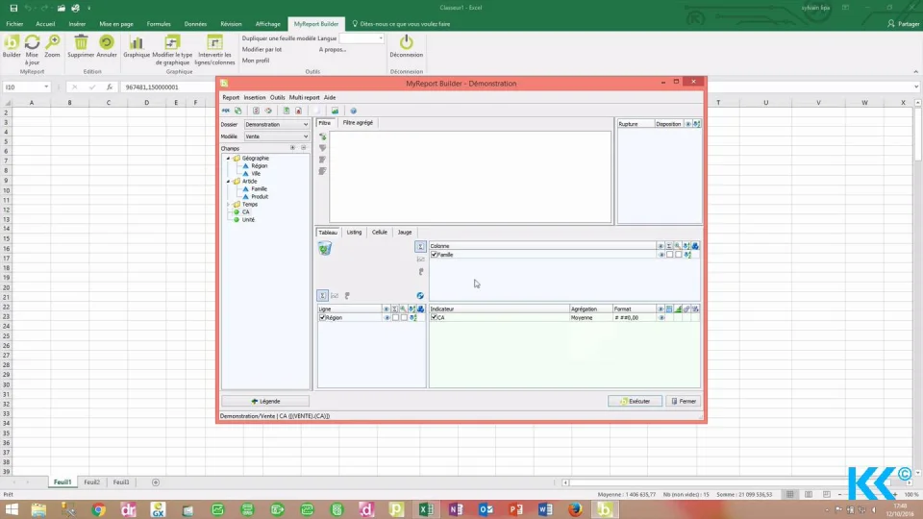Toggle eye visibility for Région row
The width and height of the screenshot is (923, 519).
pyautogui.click(x=387, y=318)
